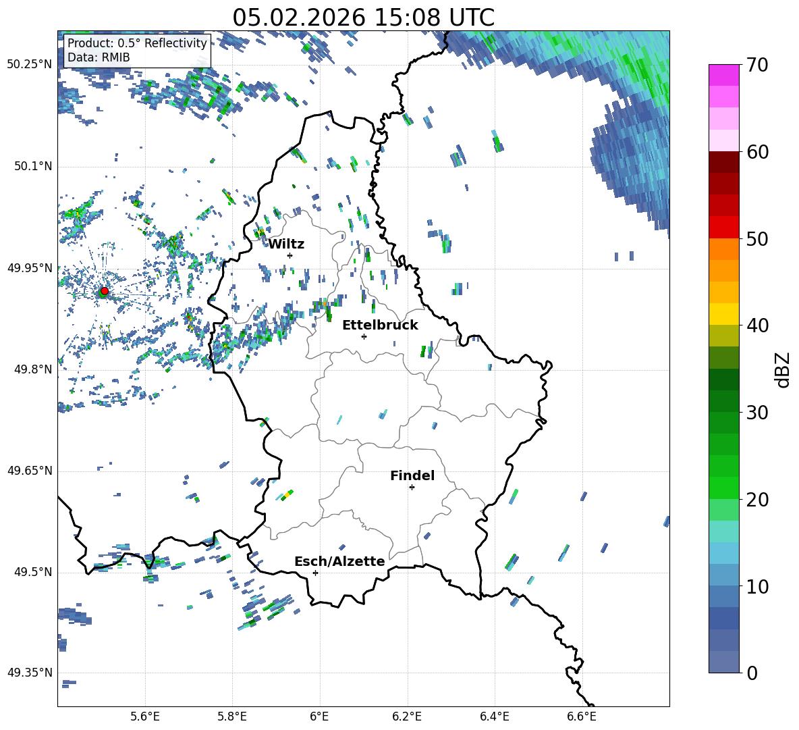Click the 50.1°N latitude label
This screenshot has width=799, height=730.
(x=33, y=166)
